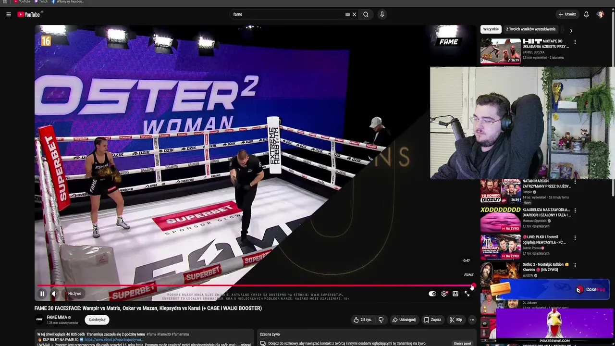Dislike the video
615x346 pixels.
click(x=381, y=320)
